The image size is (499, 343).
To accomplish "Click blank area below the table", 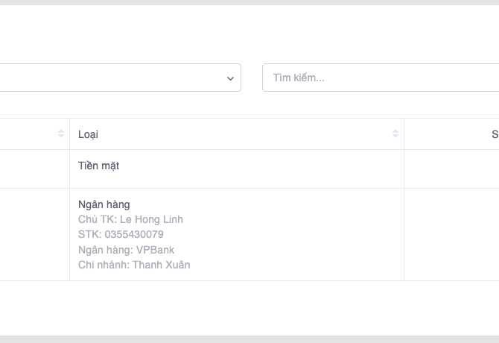I will [249, 307].
